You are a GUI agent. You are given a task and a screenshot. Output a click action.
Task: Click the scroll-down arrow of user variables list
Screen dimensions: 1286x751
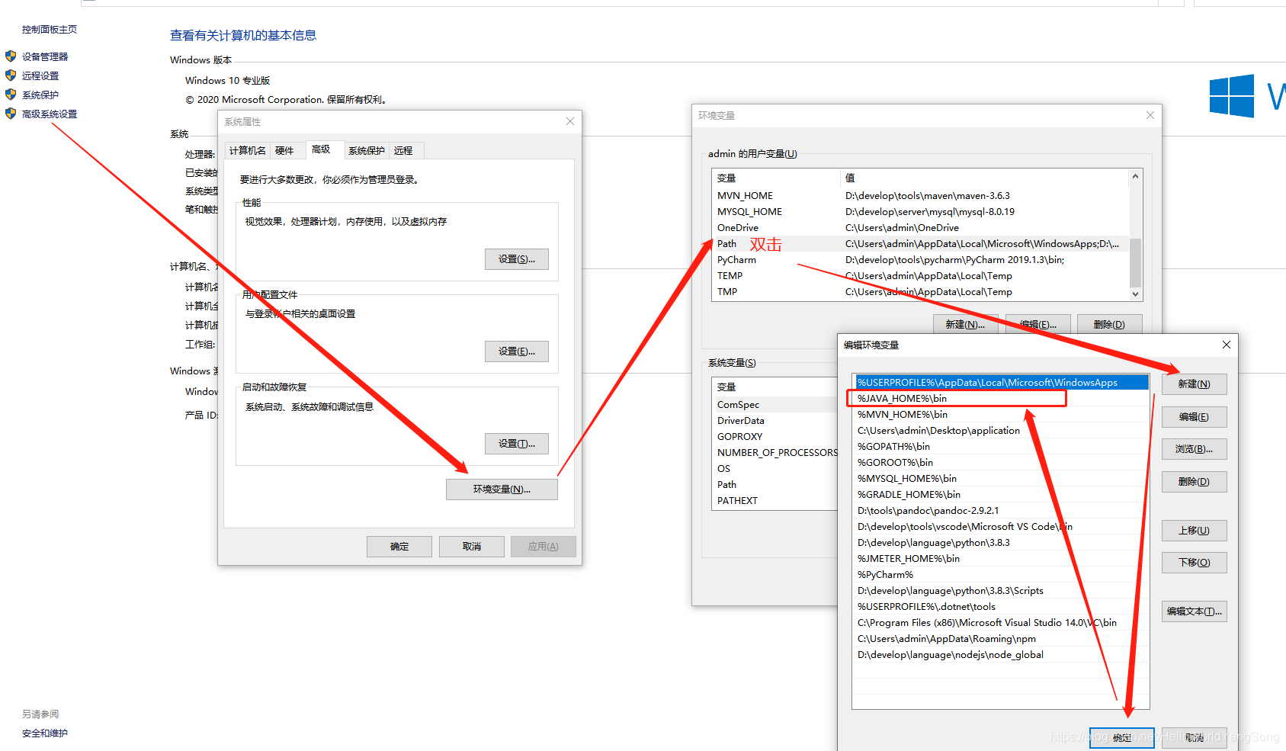coord(1135,294)
